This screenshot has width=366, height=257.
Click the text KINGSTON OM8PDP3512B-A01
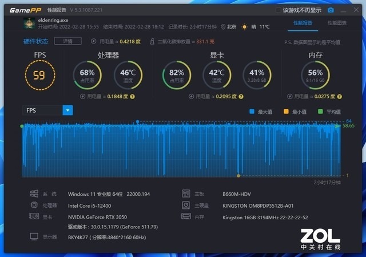pyautogui.click(x=258, y=206)
